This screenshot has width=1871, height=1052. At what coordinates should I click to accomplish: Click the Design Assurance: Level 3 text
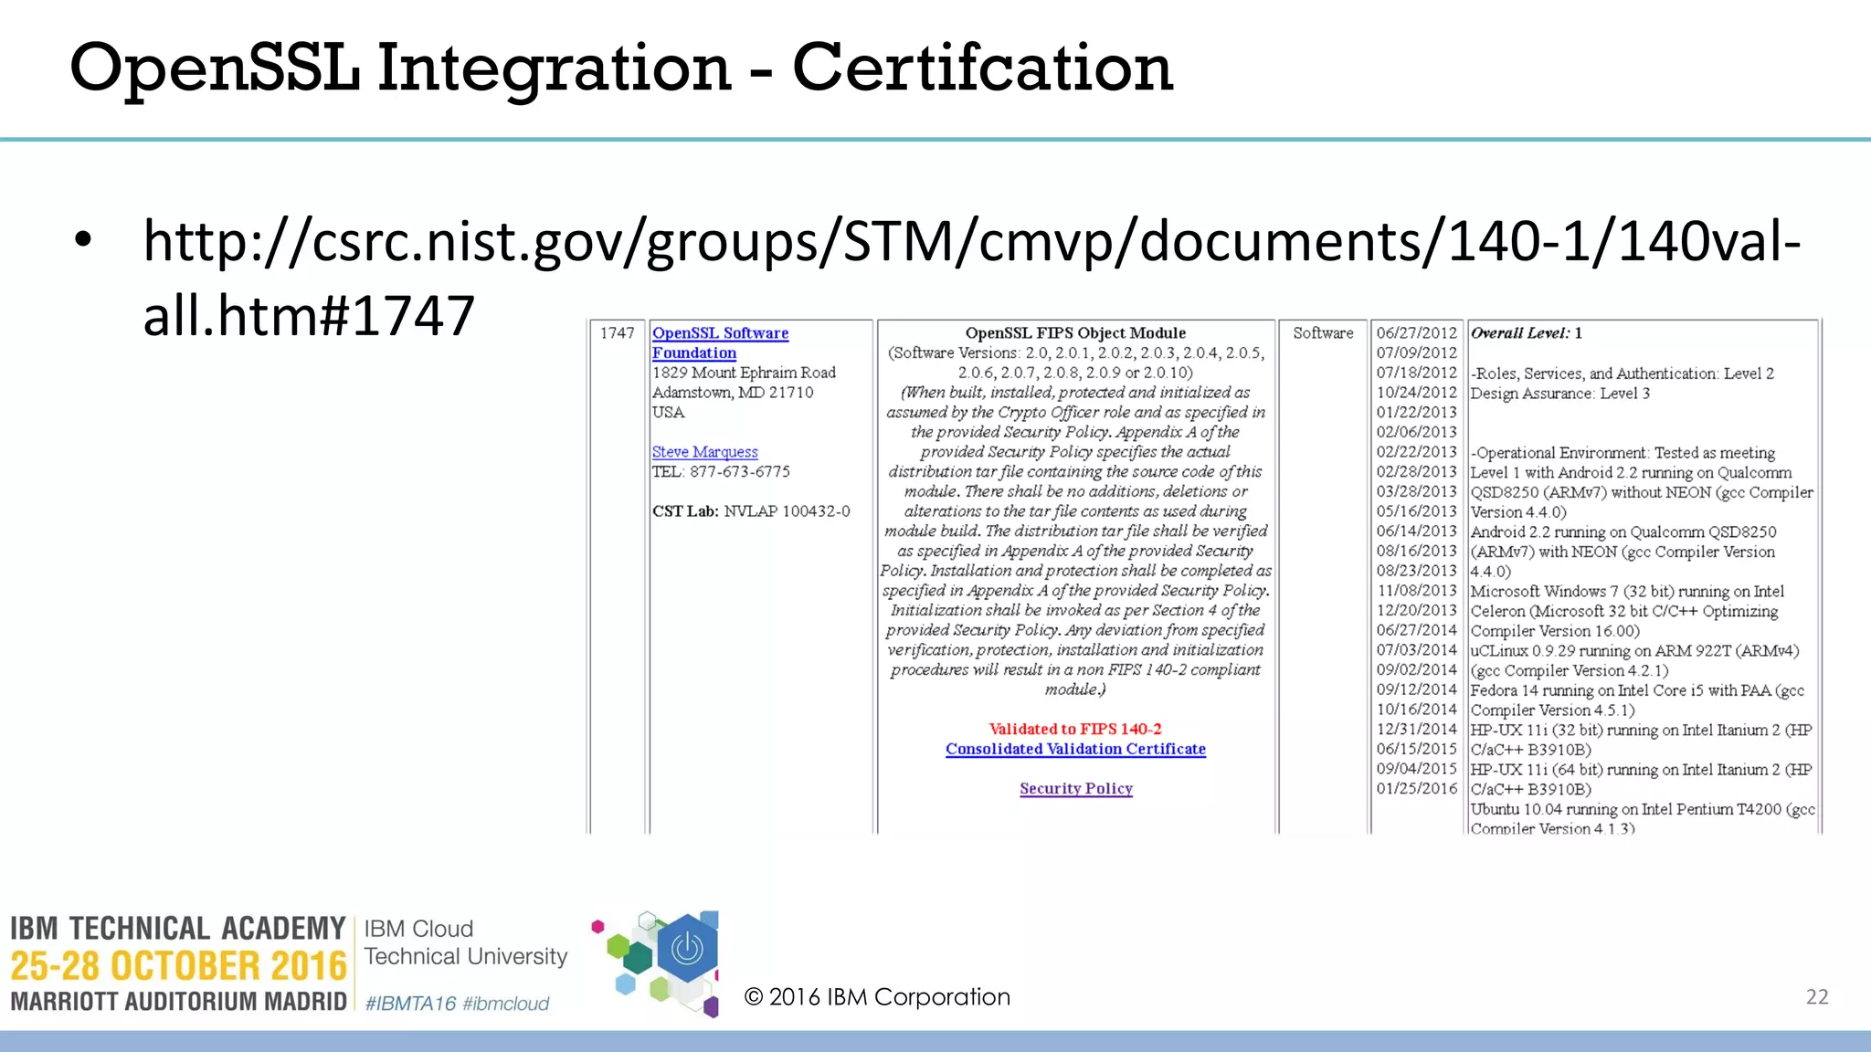pos(1559,394)
